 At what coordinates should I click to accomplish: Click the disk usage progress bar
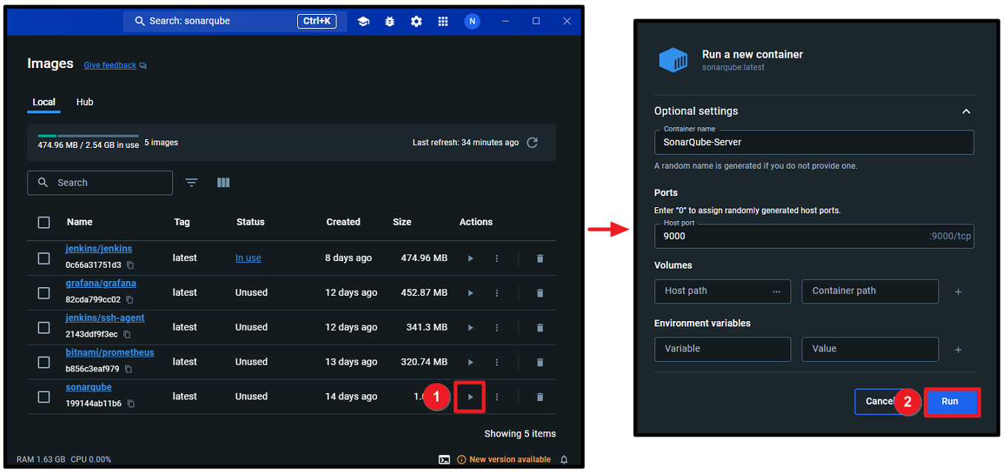[88, 136]
